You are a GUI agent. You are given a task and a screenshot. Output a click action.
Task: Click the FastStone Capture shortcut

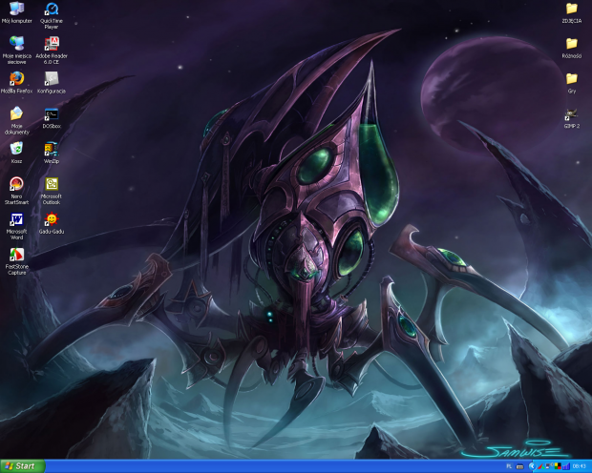(x=16, y=261)
